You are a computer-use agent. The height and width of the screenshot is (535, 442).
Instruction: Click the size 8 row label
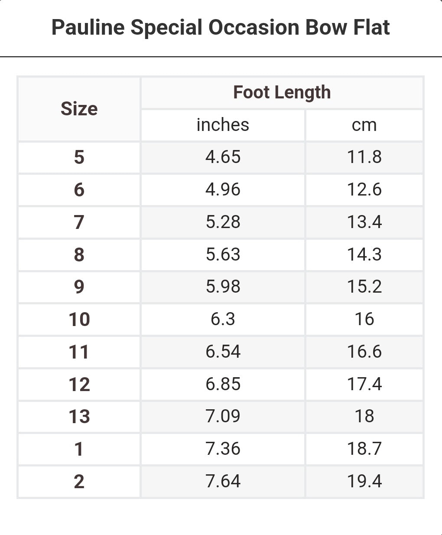point(79,254)
